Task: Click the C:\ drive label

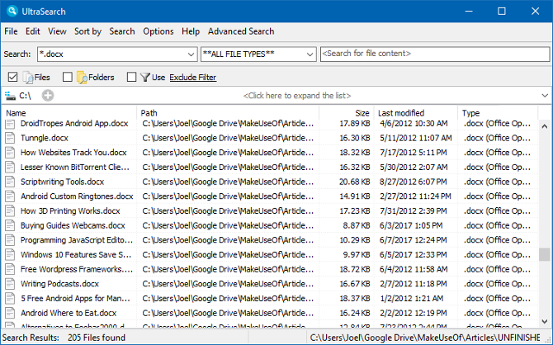Action: (x=25, y=96)
